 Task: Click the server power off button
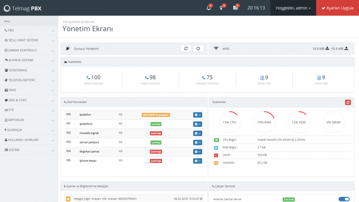pyautogui.click(x=198, y=49)
